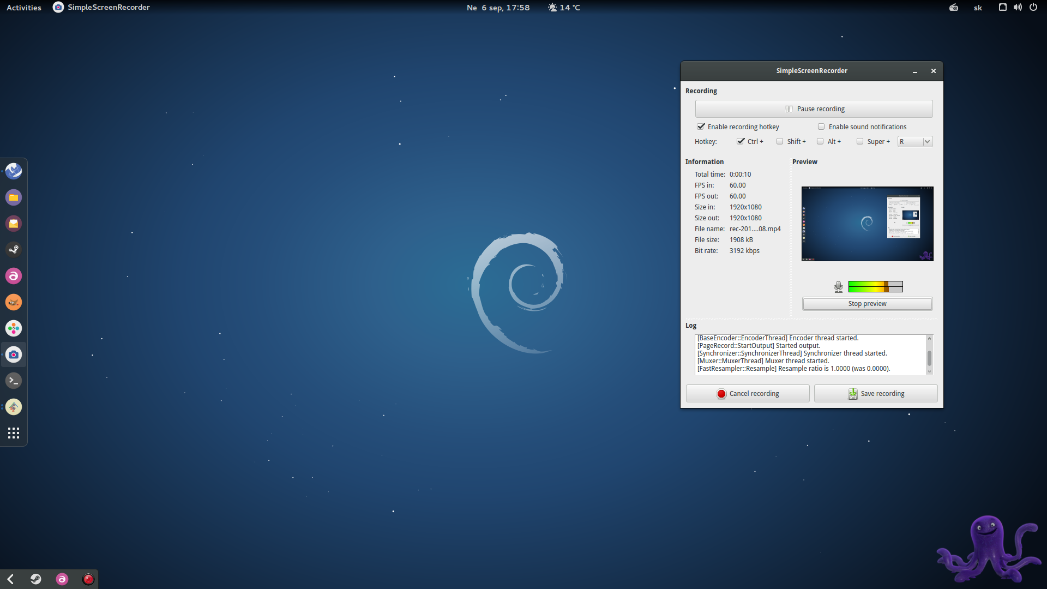Open the sk keyboard layout menu

pos(978,8)
